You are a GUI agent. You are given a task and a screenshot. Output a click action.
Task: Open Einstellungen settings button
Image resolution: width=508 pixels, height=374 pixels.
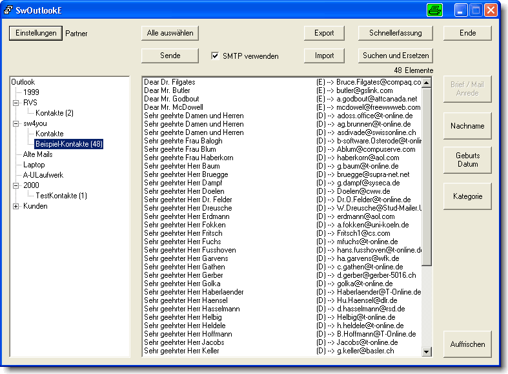pyautogui.click(x=36, y=33)
